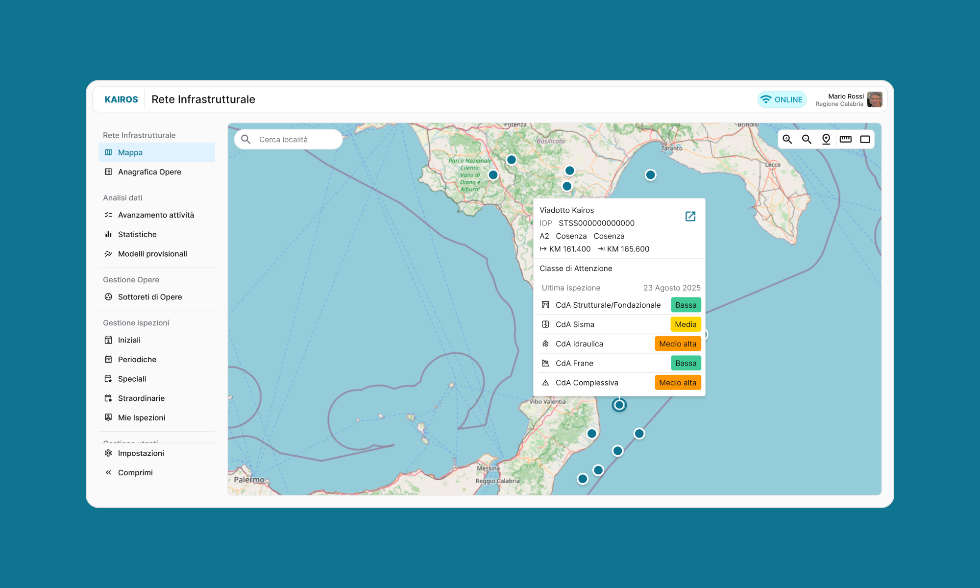Open Avanzamento attività page
Image resolution: width=980 pixels, height=588 pixels.
pos(156,215)
